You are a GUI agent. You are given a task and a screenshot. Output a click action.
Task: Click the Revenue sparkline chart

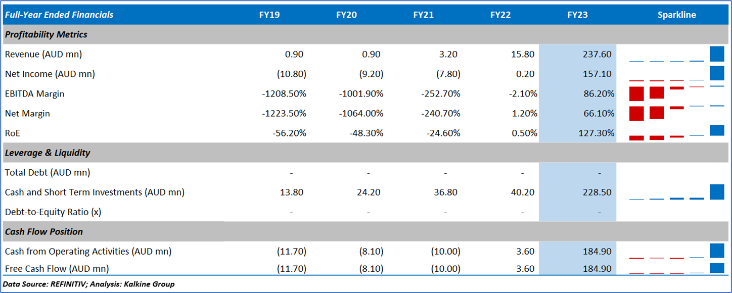676,54
